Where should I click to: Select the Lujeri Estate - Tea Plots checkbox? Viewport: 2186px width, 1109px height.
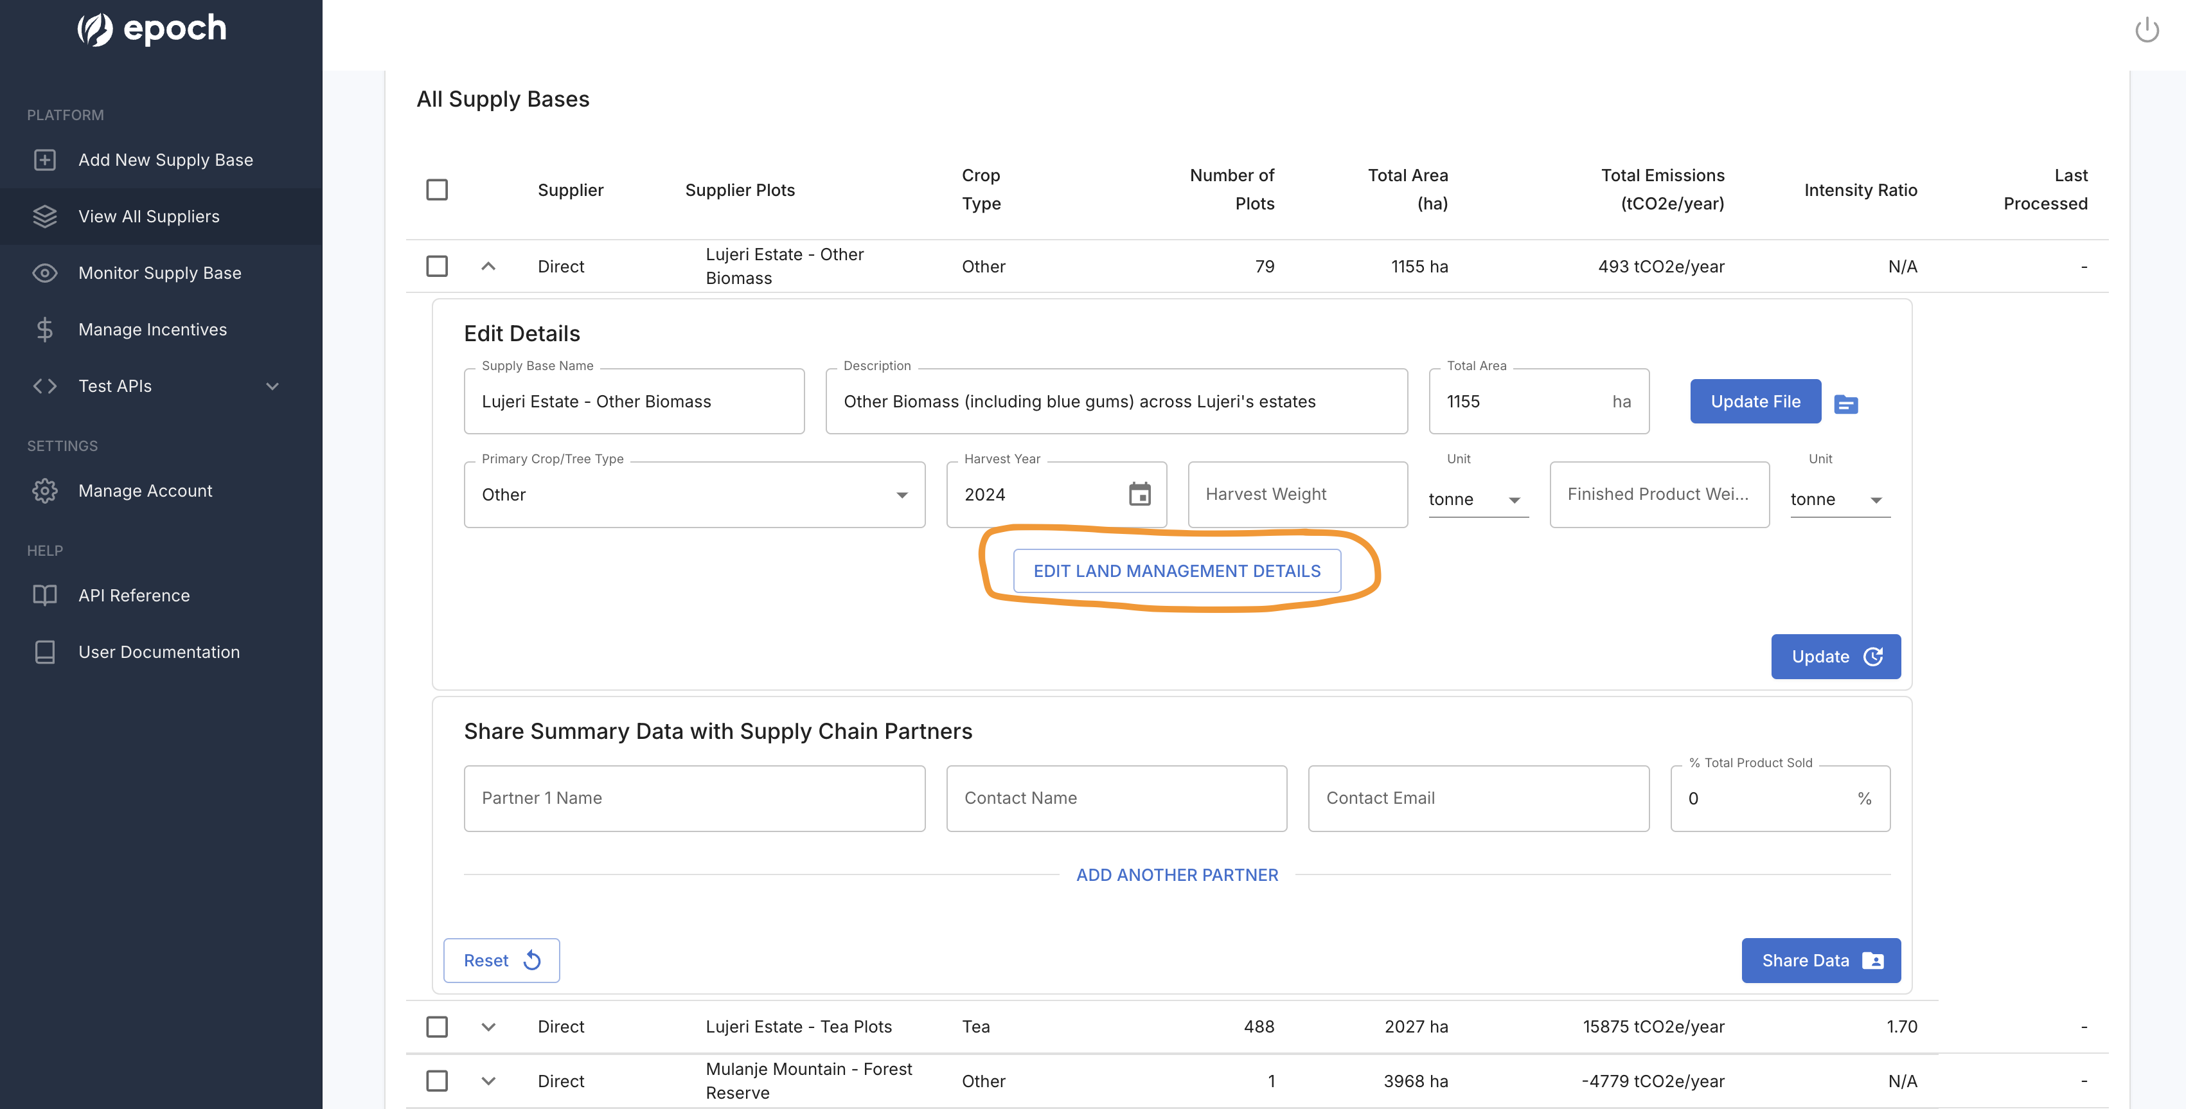[437, 1027]
